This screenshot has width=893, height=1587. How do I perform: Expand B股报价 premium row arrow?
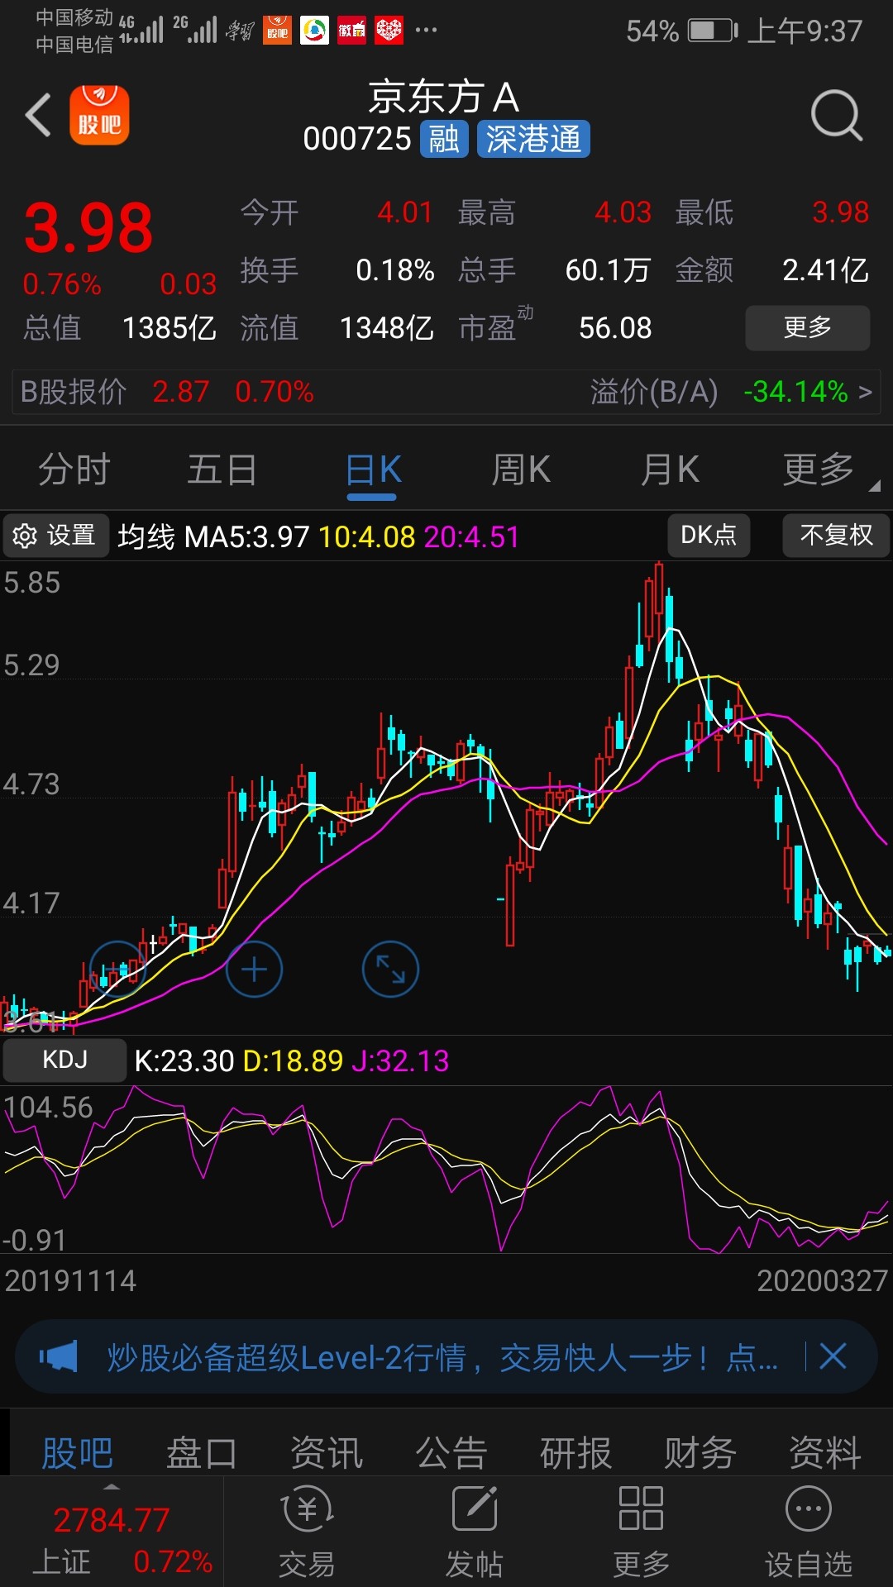coord(865,392)
